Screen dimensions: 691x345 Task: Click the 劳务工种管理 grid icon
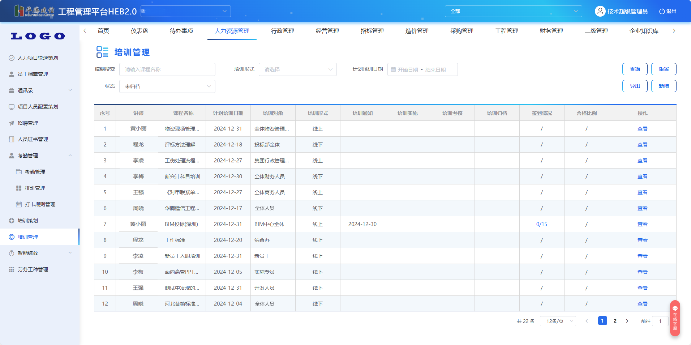[x=12, y=269]
